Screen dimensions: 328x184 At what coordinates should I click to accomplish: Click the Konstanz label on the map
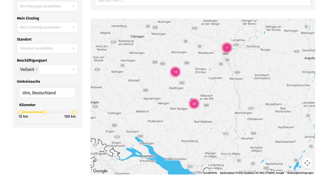coord(148,156)
